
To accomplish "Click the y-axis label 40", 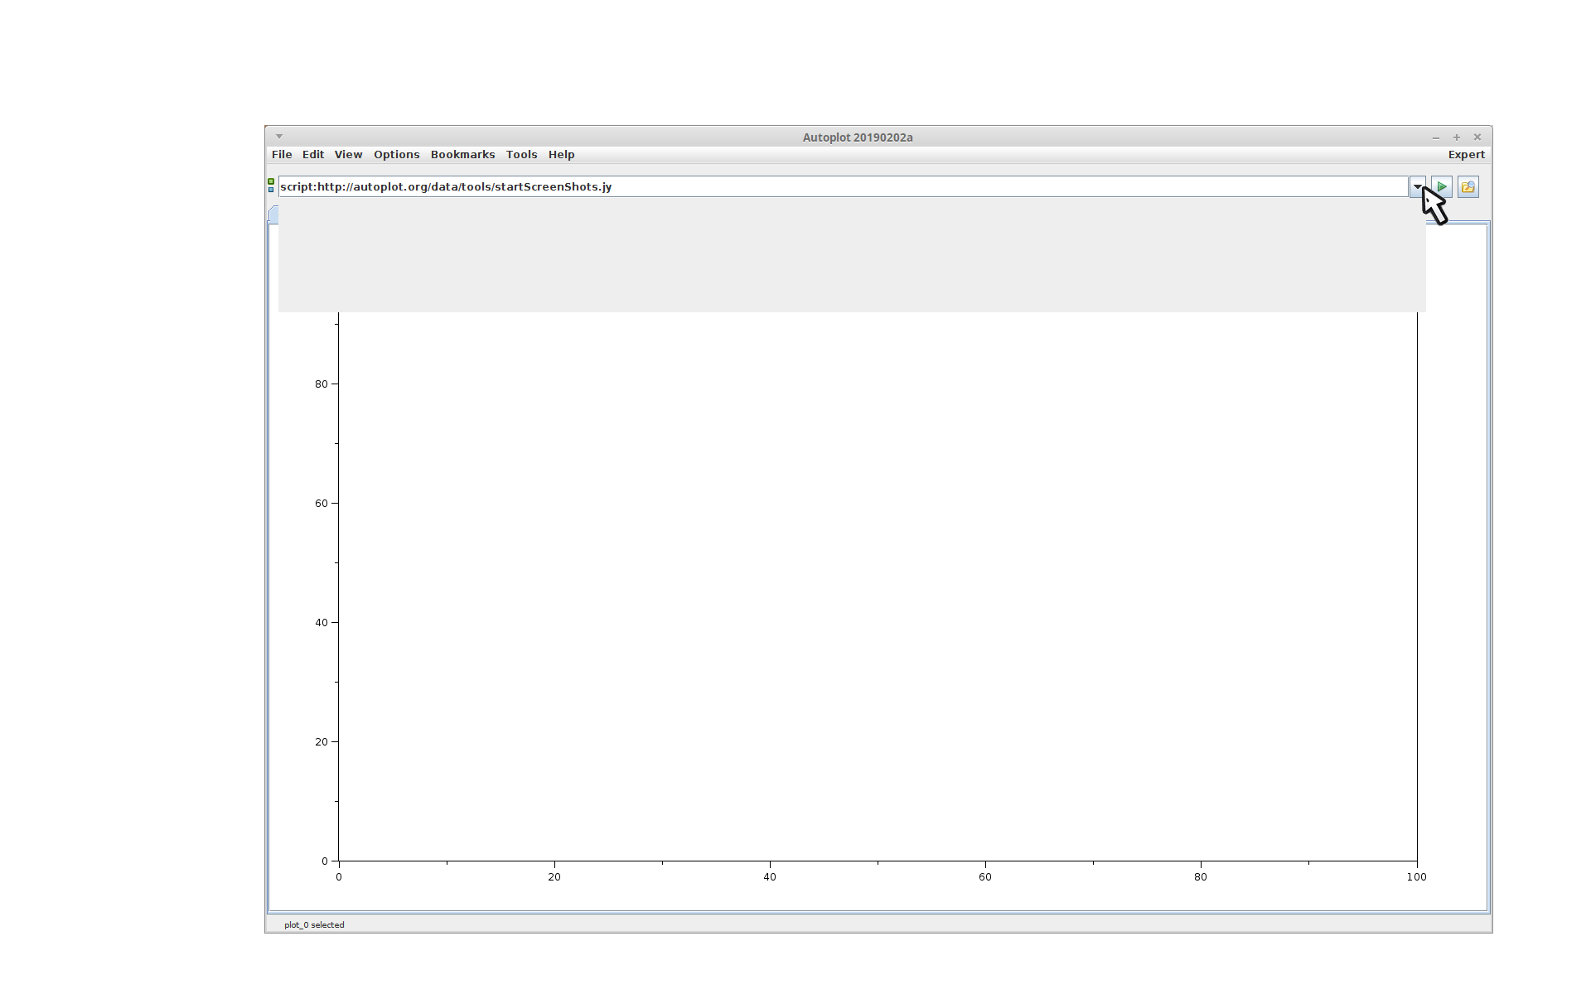I will [321, 623].
